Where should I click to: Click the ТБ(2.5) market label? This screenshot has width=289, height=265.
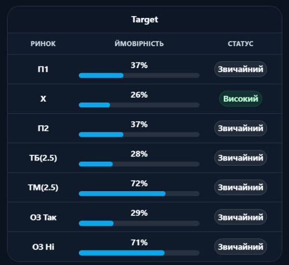coord(43,158)
